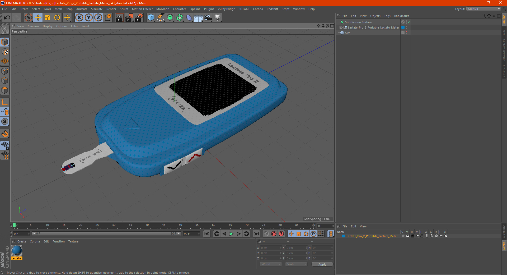Open the Array modeling objects icon
The height and width of the screenshot is (275, 507).
tap(180, 18)
